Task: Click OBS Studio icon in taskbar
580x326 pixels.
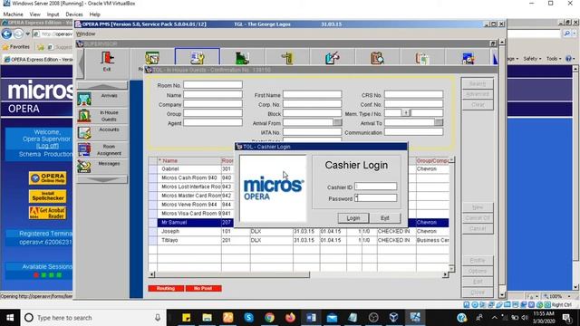Action: [x=373, y=318]
